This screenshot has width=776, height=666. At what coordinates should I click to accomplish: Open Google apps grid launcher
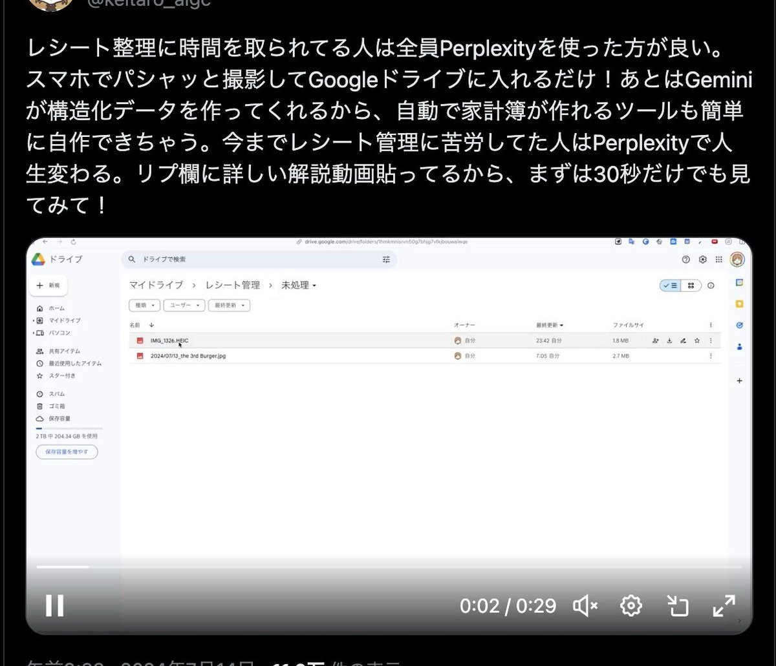(x=719, y=259)
